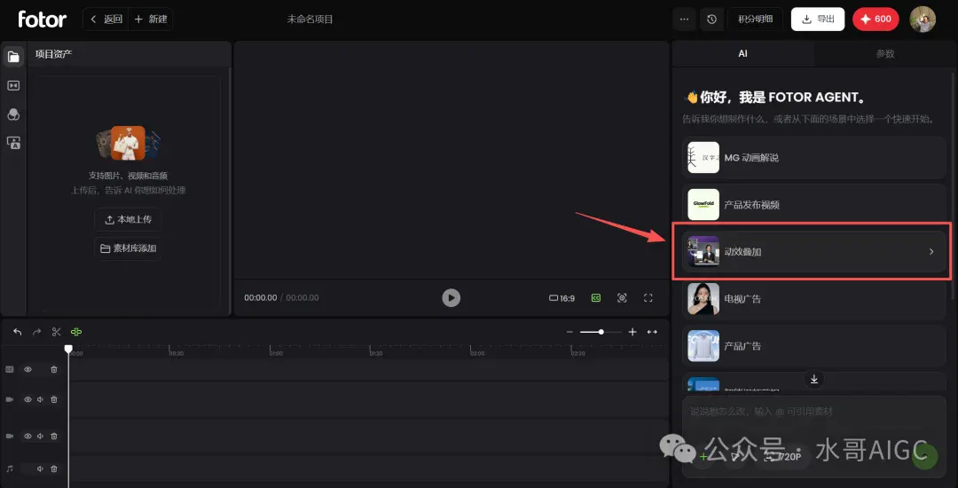
Task: Click the fit-timeline horizontal arrows icon
Action: coord(652,332)
